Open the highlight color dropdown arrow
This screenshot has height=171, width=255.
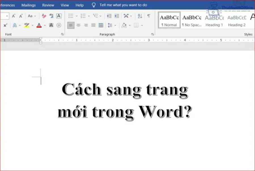[x=33, y=26]
